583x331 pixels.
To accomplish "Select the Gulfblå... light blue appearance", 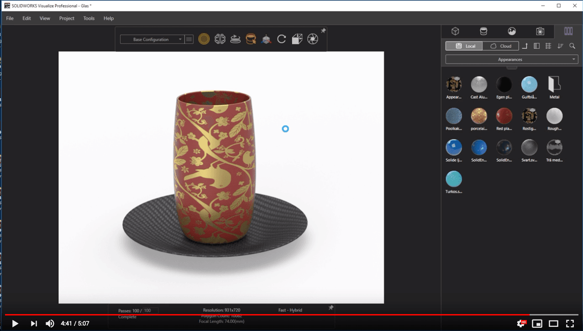I will (530, 85).
